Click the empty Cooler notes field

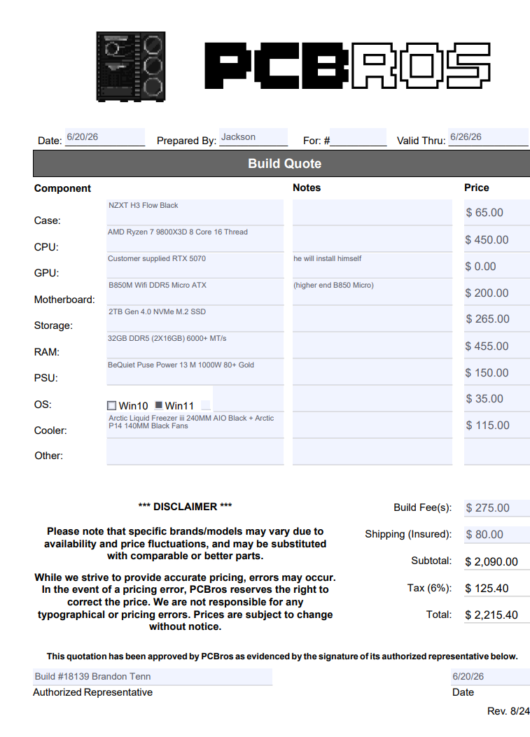[372, 425]
